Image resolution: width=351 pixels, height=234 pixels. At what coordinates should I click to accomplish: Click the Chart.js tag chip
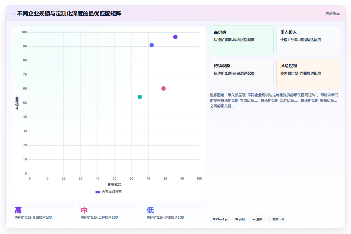click(x=220, y=219)
